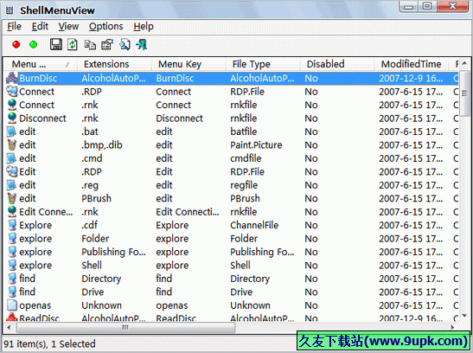Click the cmdfile file type cell
This screenshot has height=353, width=473.
pyautogui.click(x=246, y=158)
